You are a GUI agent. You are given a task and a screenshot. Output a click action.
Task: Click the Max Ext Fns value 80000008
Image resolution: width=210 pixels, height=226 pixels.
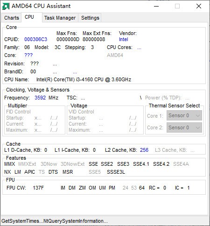(94, 39)
